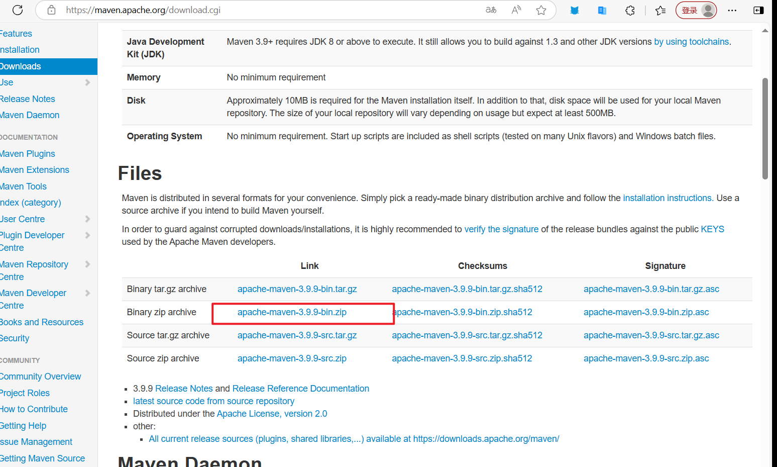Open latest source code repository link
This screenshot has height=467, width=777.
(x=213, y=401)
